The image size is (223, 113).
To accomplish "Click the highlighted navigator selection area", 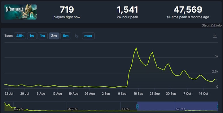I will (x=177, y=106).
